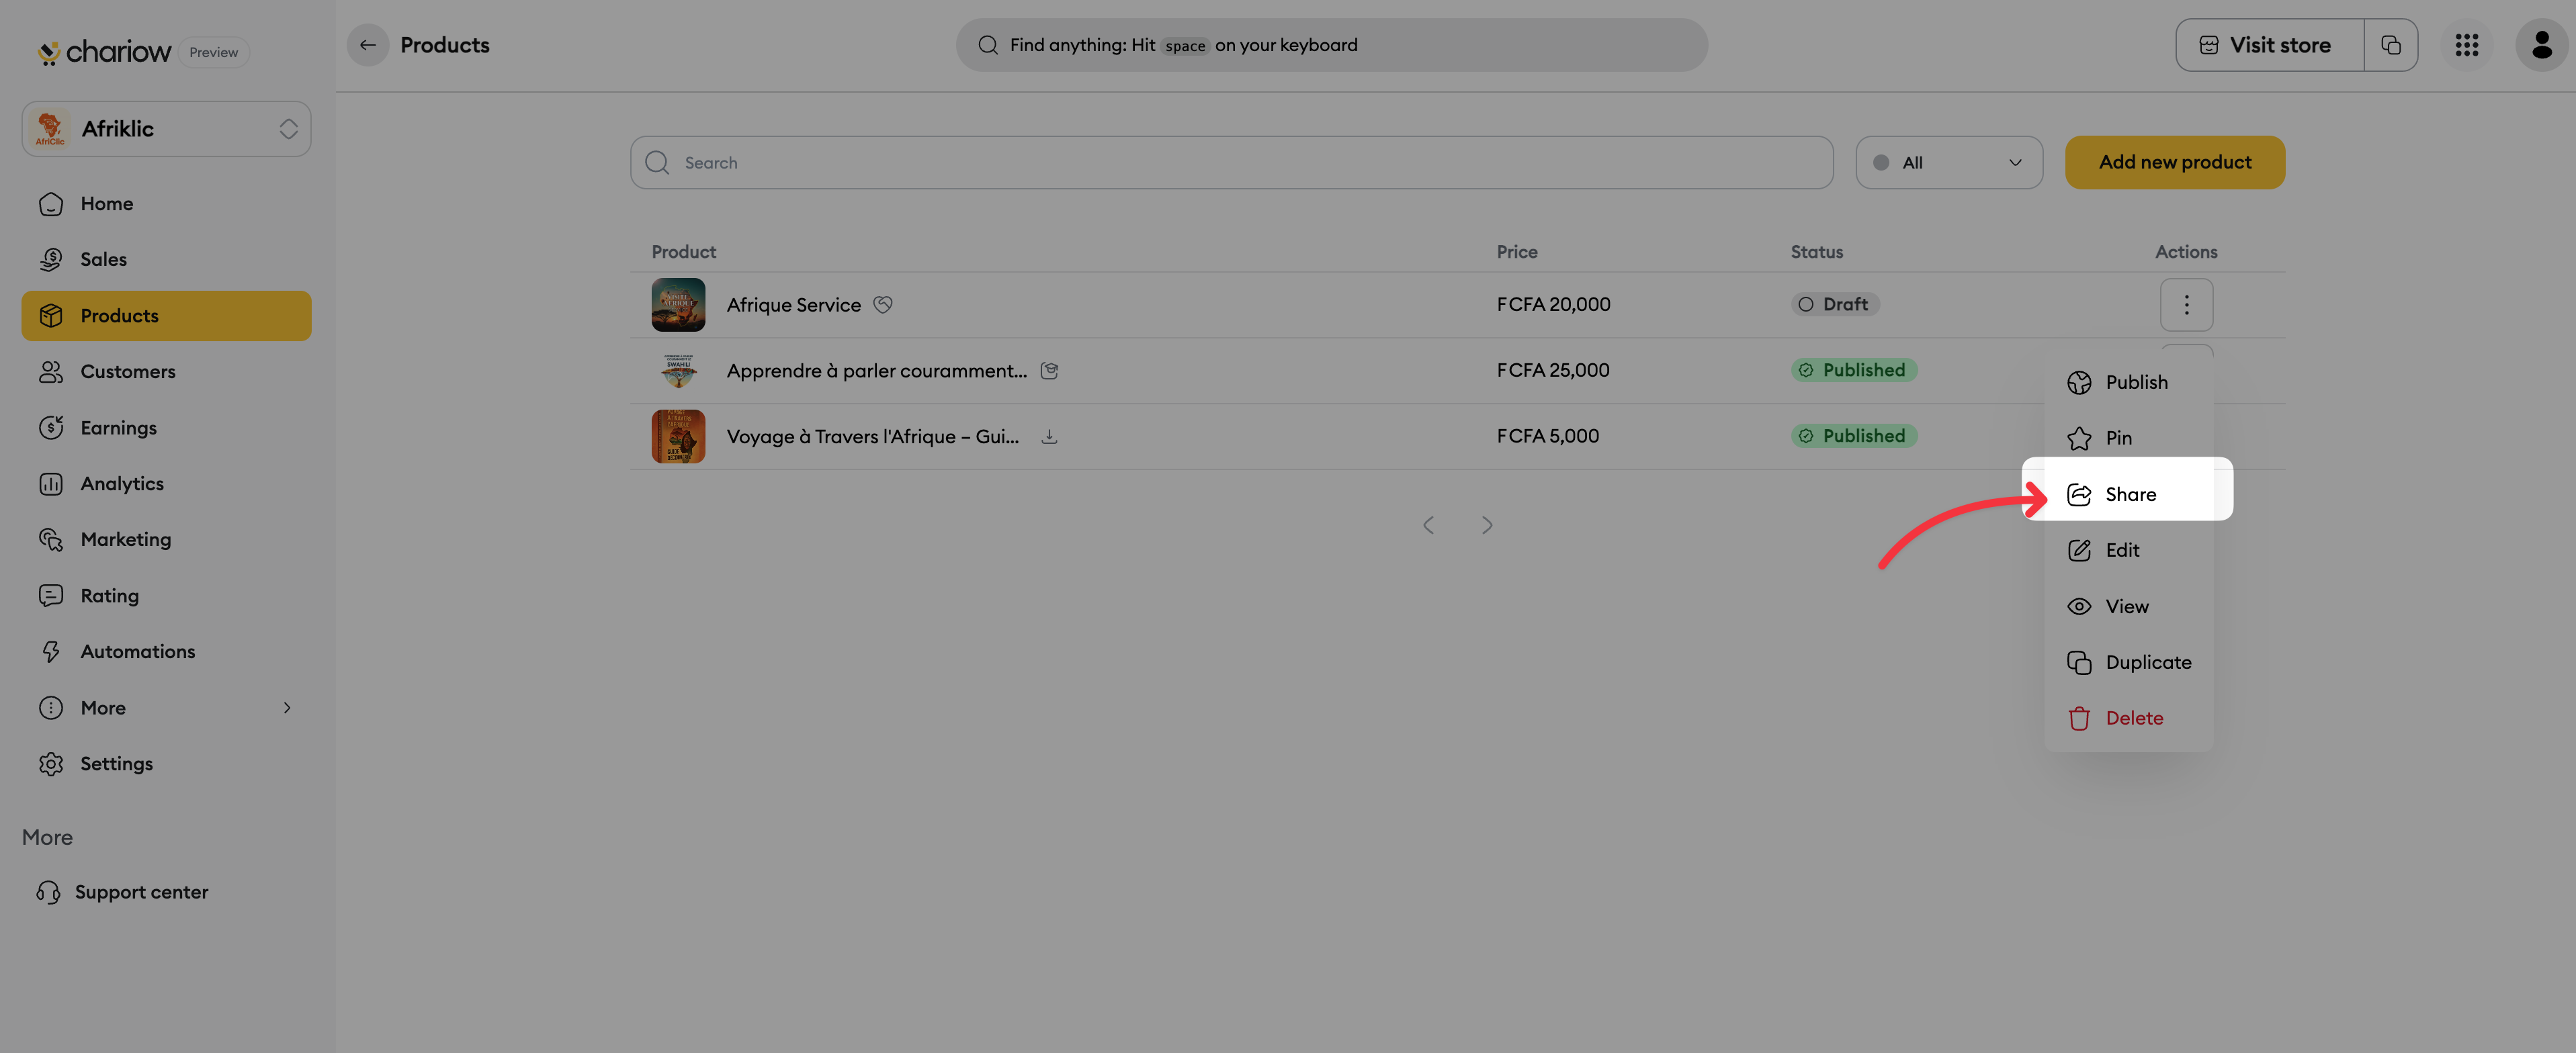
Task: Click Published badge on Apprendre row
Action: coord(1853,371)
